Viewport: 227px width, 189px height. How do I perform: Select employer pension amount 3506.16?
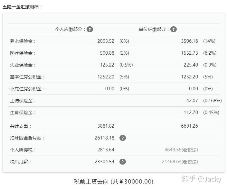189,41
